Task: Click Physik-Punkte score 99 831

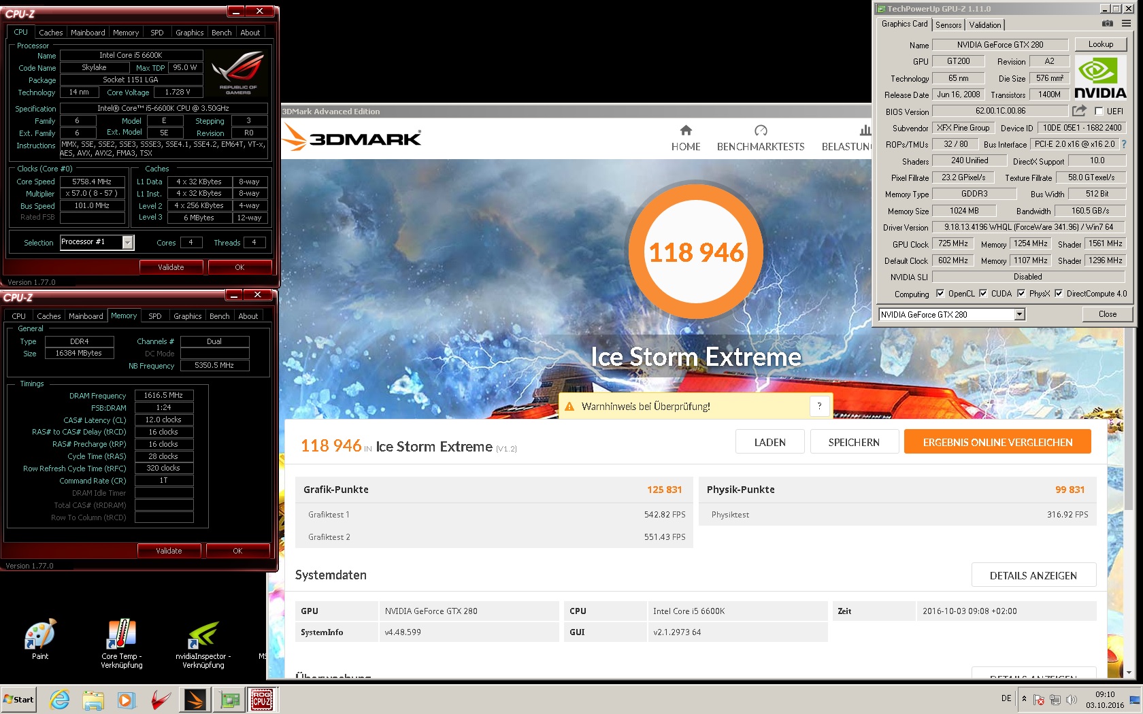Action: 1070,490
